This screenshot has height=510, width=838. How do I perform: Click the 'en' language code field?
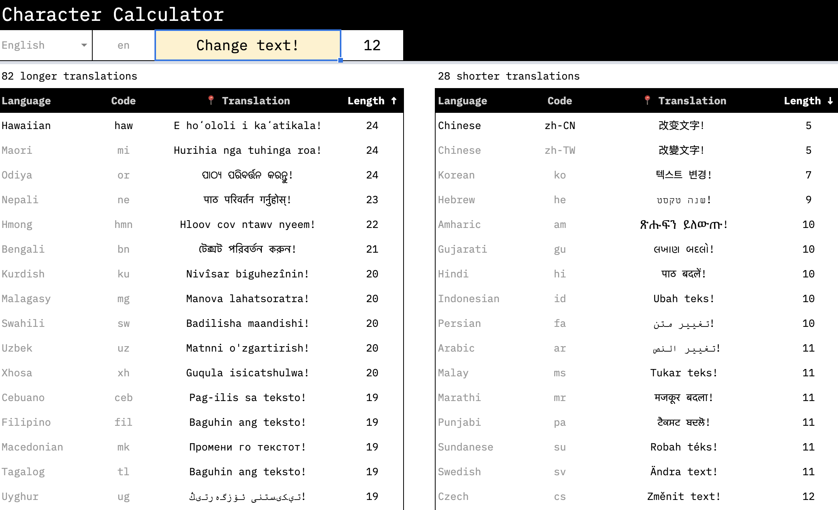point(123,45)
